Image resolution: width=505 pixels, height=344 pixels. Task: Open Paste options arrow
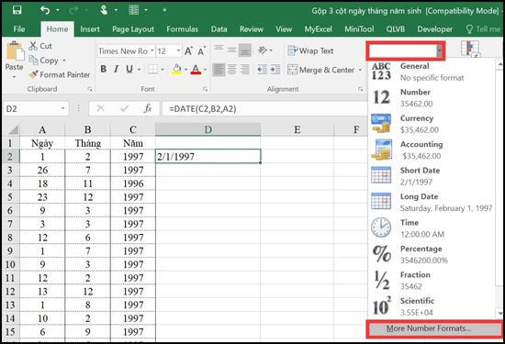coord(14,76)
